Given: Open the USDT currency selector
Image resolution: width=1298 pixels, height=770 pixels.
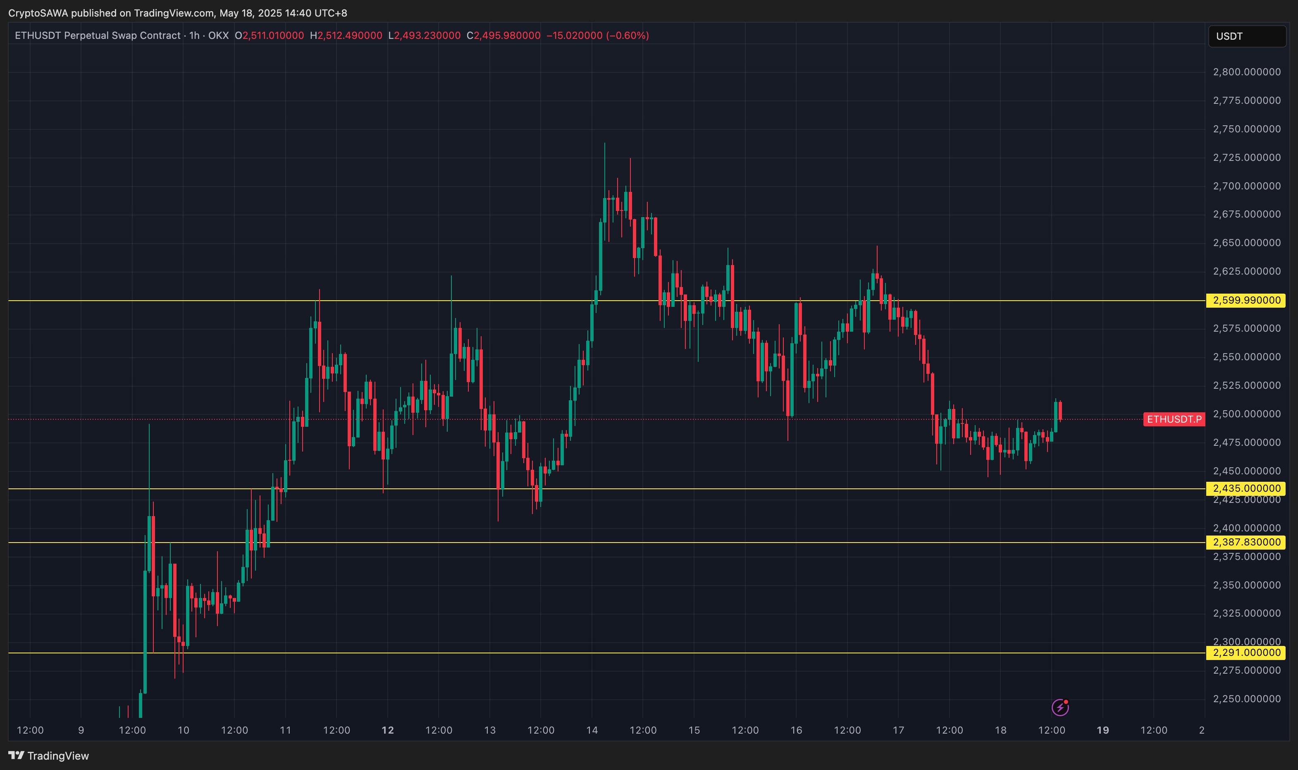Looking at the screenshot, I should [1247, 36].
